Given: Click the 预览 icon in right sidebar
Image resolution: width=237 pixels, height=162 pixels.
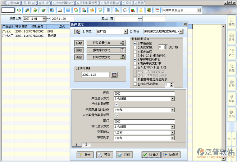Looking at the screenshot, I should pos(231,67).
